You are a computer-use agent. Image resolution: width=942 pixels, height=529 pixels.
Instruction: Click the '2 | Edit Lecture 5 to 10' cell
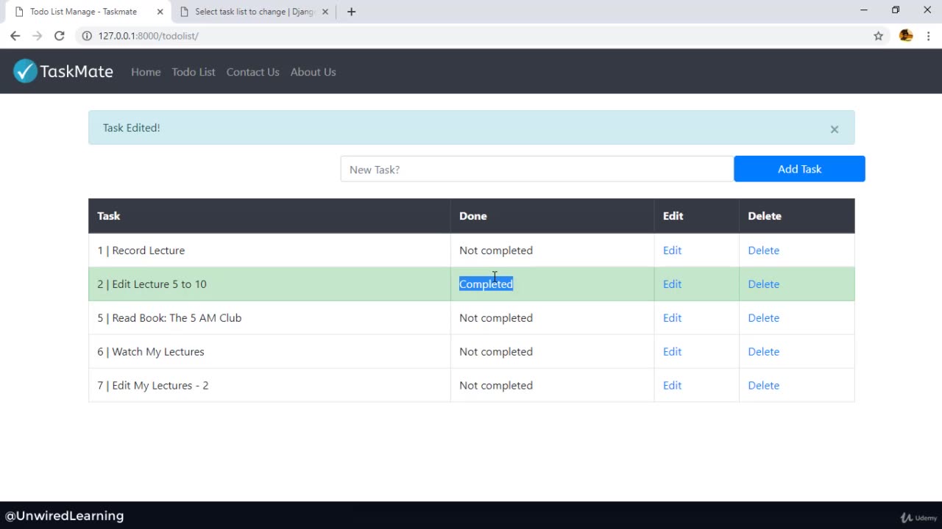pos(269,284)
